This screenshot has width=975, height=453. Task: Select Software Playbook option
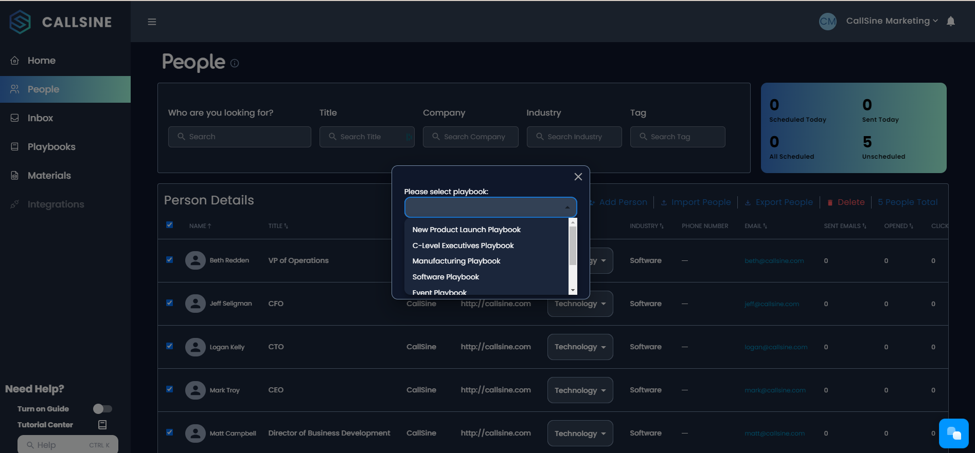tap(446, 277)
